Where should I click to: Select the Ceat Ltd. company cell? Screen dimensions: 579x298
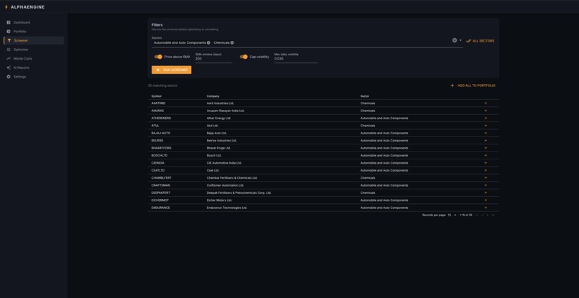[213, 170]
